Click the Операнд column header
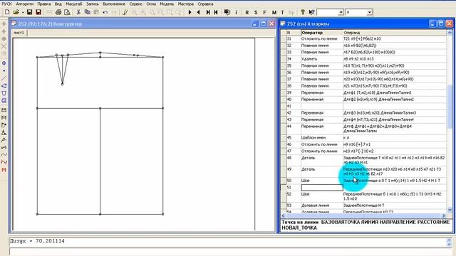This screenshot has height=256, width=456. pos(395,33)
